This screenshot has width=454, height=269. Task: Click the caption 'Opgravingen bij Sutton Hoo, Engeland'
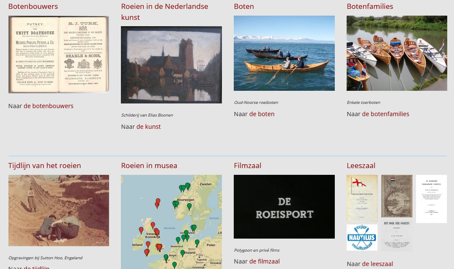click(46, 258)
